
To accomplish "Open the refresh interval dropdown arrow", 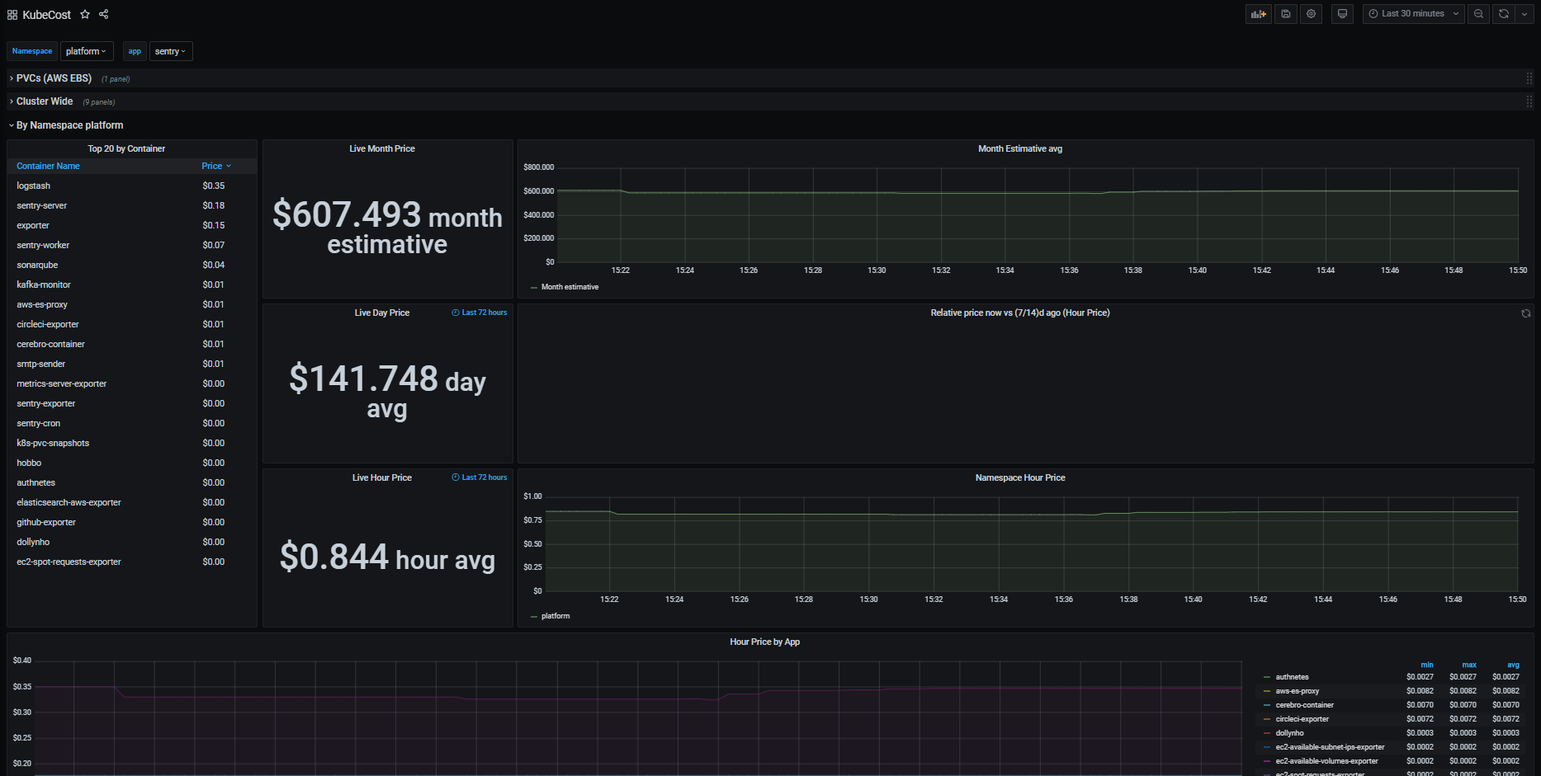I will (x=1524, y=14).
